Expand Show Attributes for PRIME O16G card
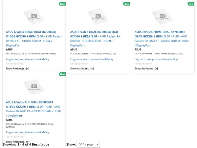The height and width of the screenshot is (148, 197). coord(18,68)
